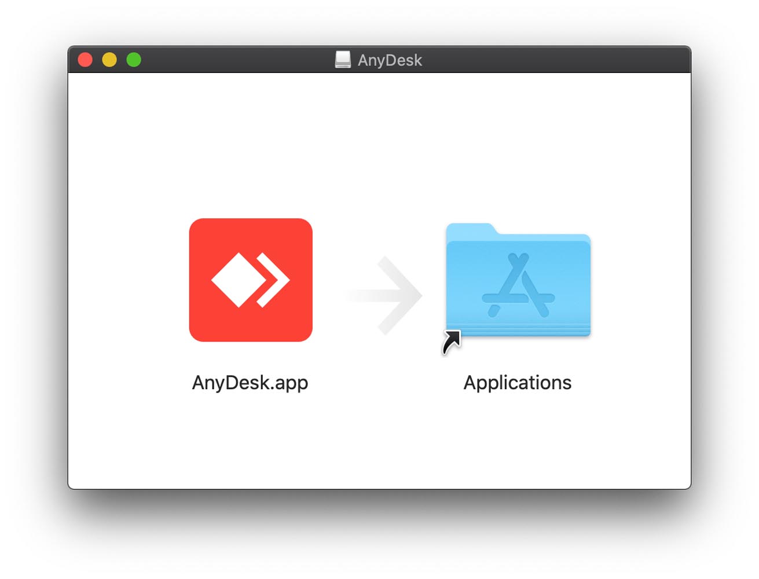Viewport: 759px width, 579px height.
Task: Click the AnyDesk.app file name label
Action: 250,383
